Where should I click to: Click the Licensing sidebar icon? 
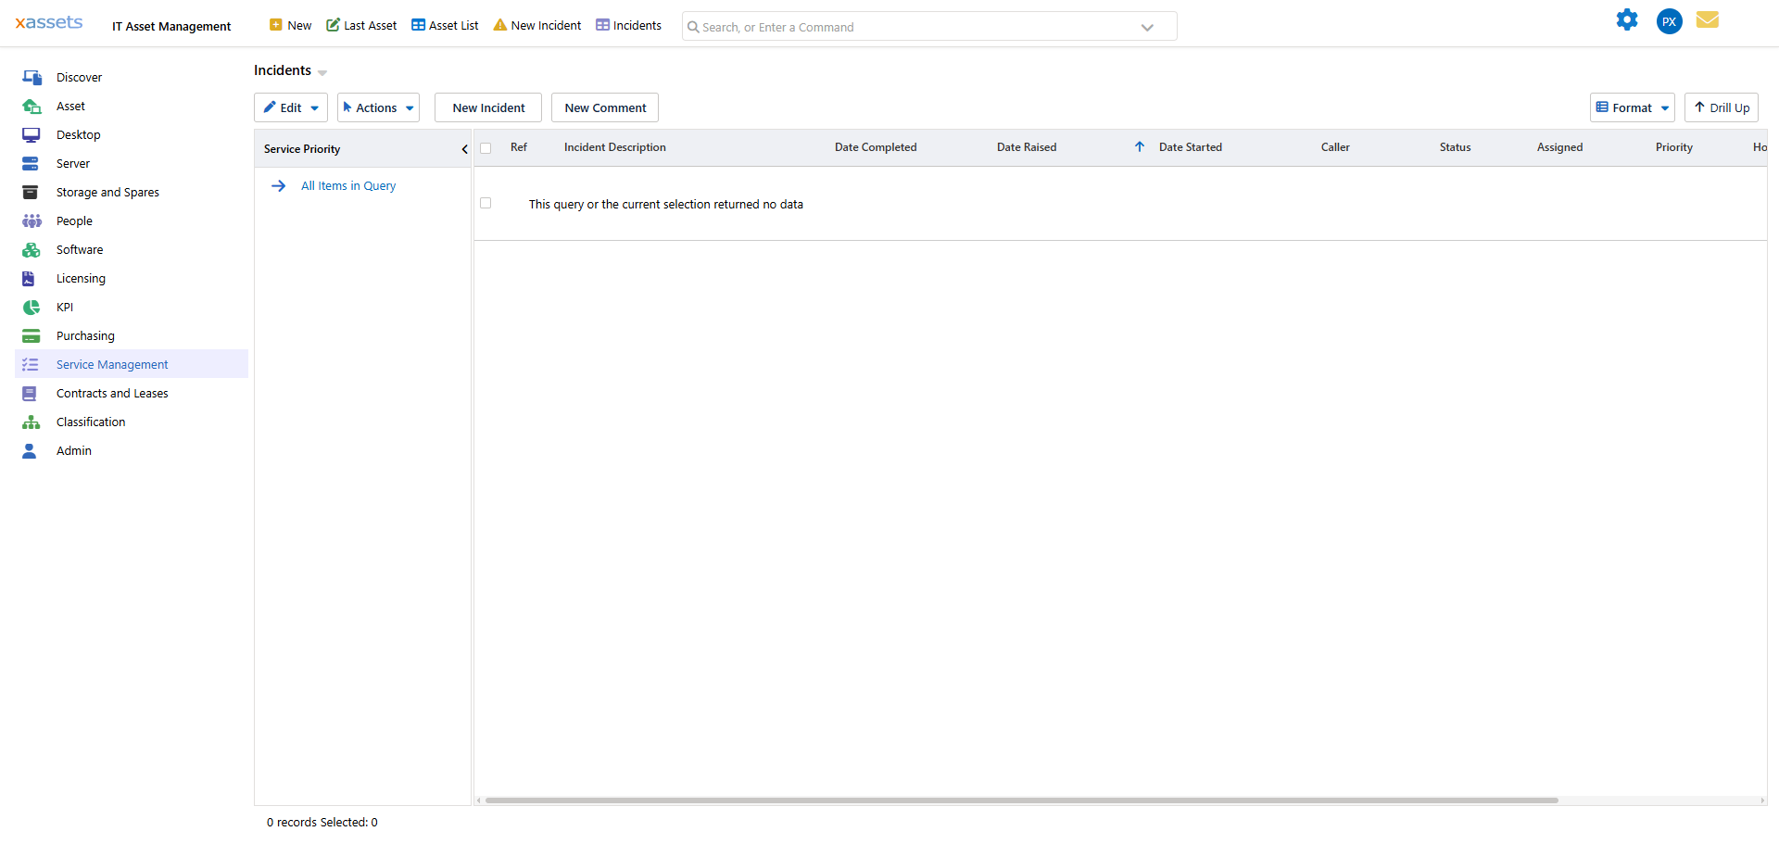29,279
